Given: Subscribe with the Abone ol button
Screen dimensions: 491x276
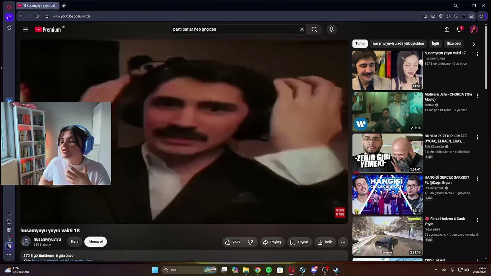Looking at the screenshot, I should click(x=96, y=242).
